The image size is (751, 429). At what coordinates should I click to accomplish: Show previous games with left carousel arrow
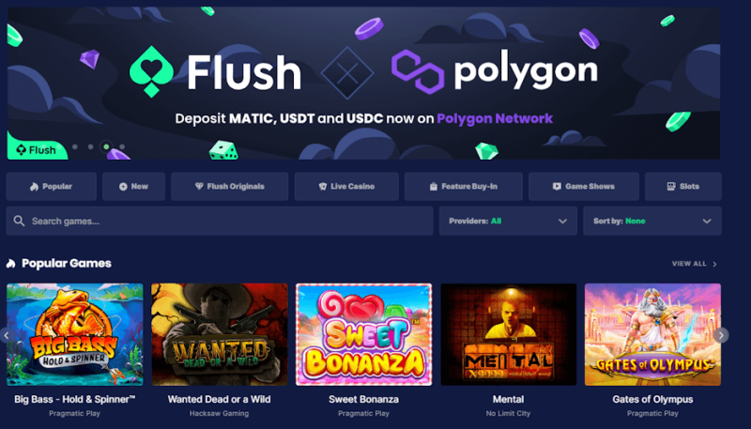pos(7,335)
